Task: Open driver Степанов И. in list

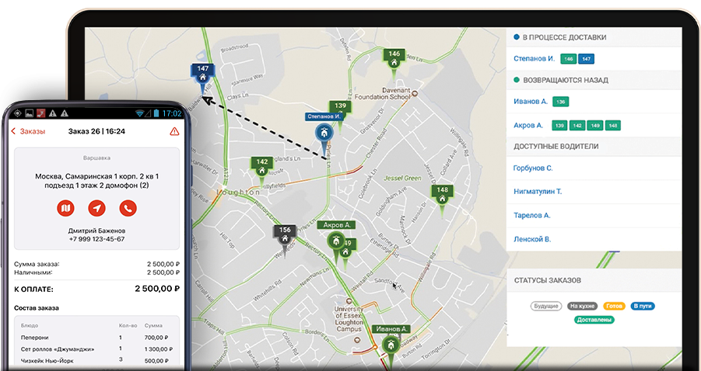Action: [534, 58]
